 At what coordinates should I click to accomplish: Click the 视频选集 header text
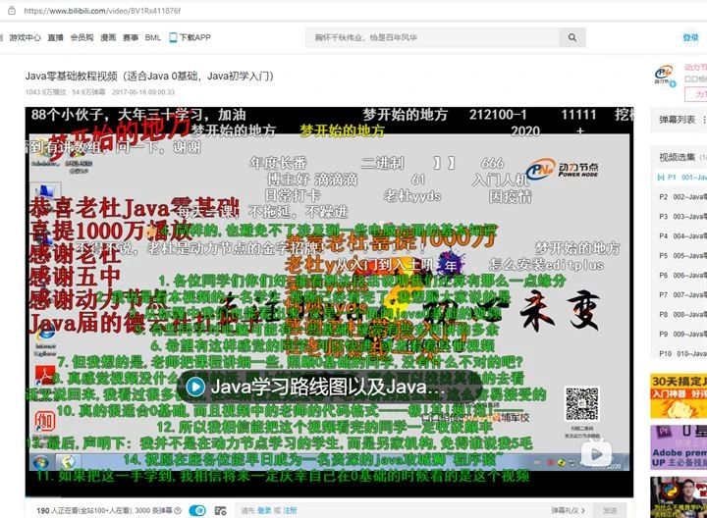click(678, 157)
